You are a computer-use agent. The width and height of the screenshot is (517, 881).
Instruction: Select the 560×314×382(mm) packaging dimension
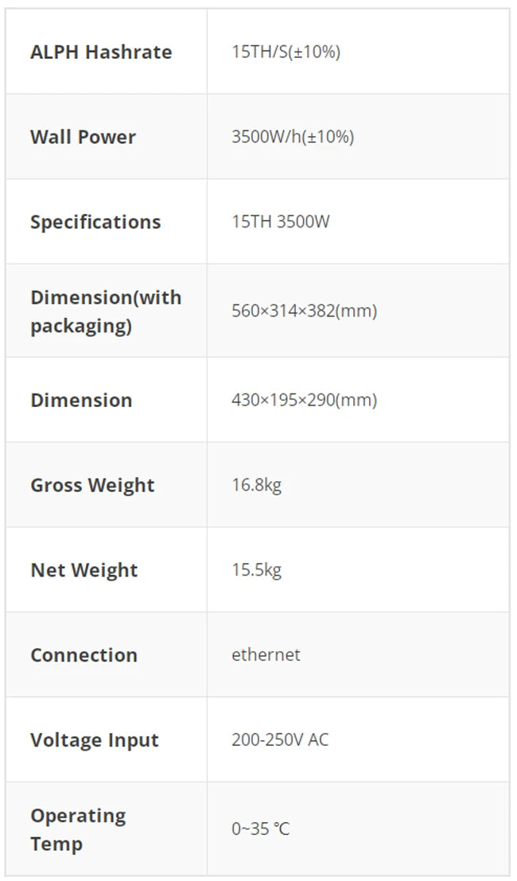pyautogui.click(x=304, y=311)
